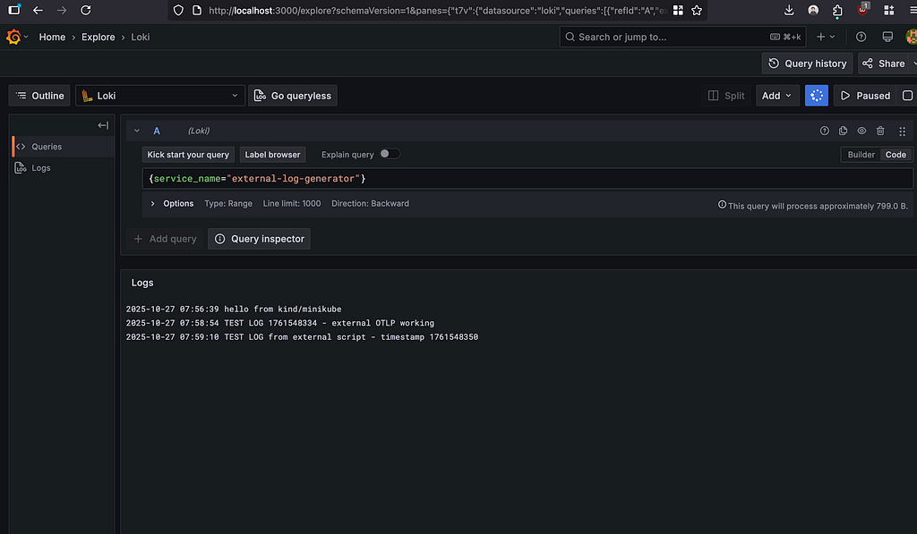Open the Loki datasource picker dropdown

pos(159,96)
